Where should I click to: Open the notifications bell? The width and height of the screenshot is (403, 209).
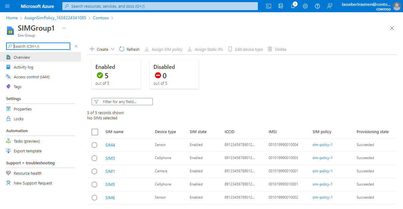tap(293, 6)
